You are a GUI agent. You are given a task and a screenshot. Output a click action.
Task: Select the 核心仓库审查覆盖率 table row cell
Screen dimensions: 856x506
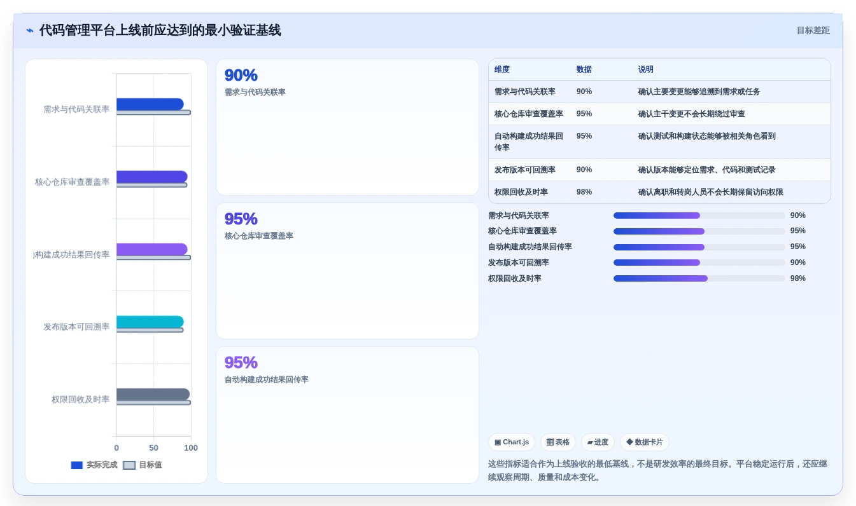tap(529, 114)
